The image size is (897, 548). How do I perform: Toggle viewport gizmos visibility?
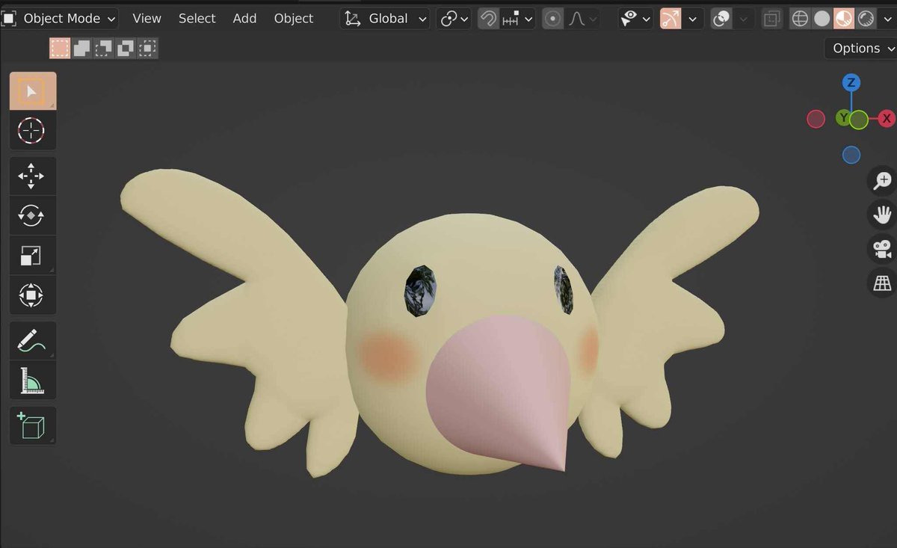pos(671,19)
